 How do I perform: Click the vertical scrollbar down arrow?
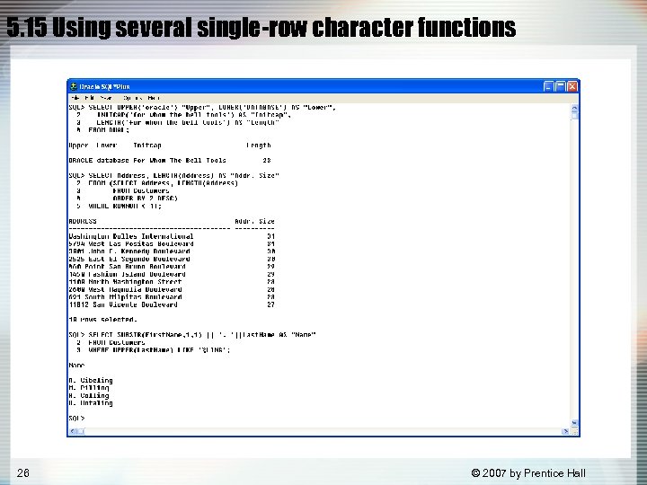tap(574, 423)
